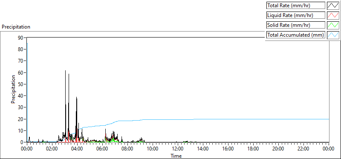
Task: Click the blue accumulated line plateau at 20
Action: pyautogui.click(x=261, y=119)
